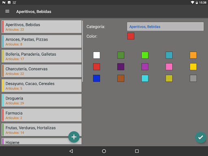208x156 pixels.
Task: Select the white color swatch
Action: click(97, 55)
